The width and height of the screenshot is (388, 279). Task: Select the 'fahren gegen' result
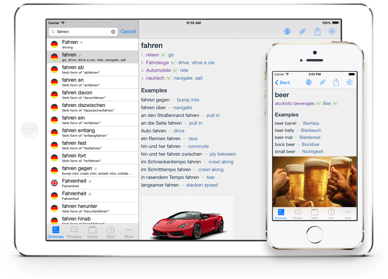[x=93, y=170]
